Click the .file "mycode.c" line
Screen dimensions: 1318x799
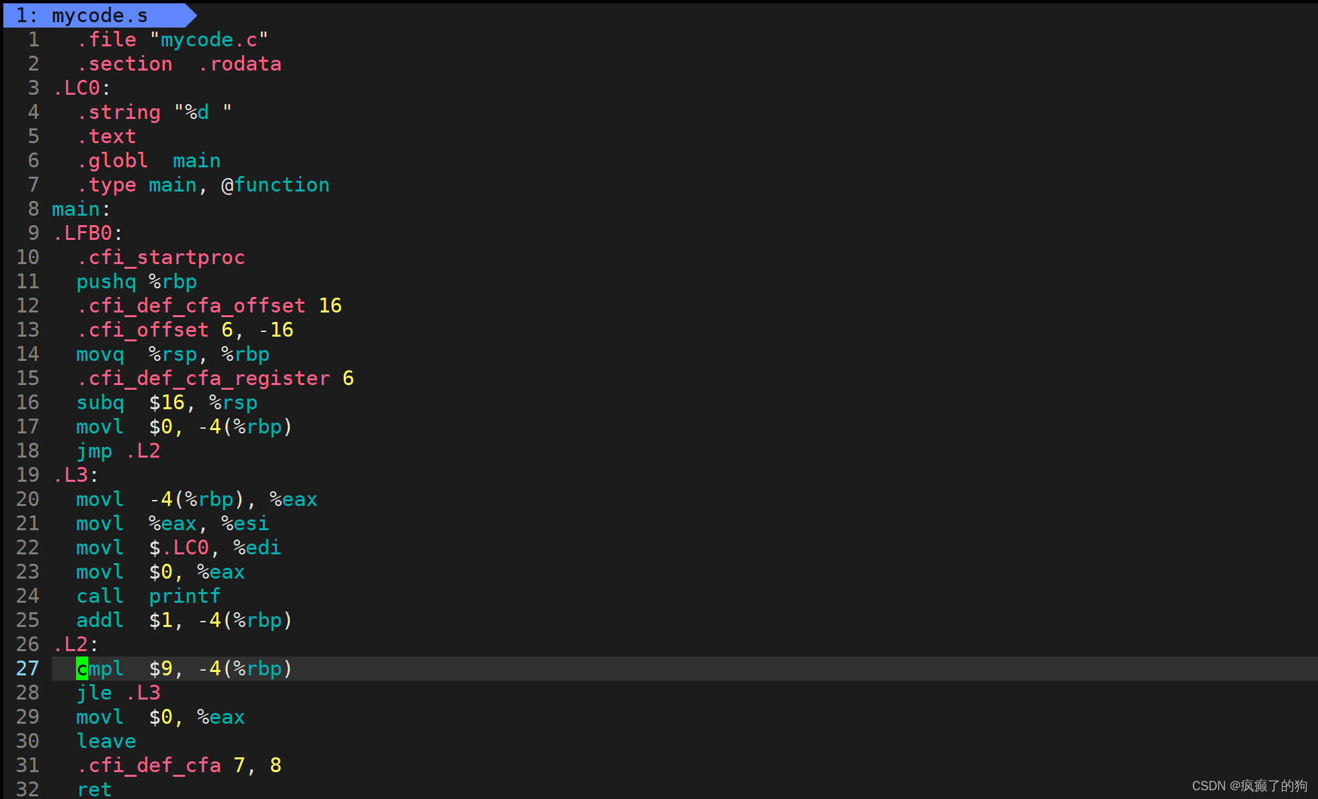[172, 40]
